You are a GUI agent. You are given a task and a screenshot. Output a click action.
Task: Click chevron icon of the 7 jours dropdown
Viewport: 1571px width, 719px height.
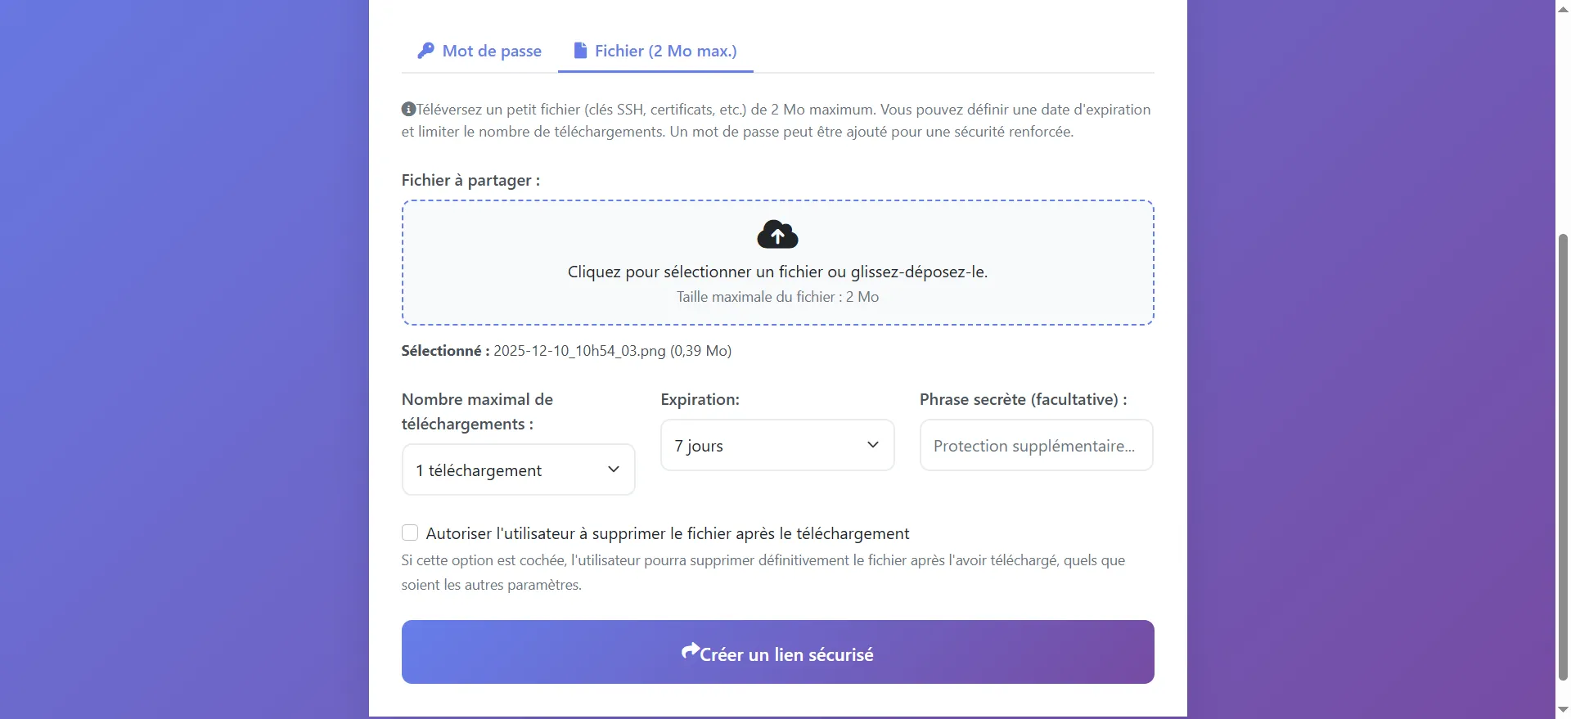click(873, 445)
